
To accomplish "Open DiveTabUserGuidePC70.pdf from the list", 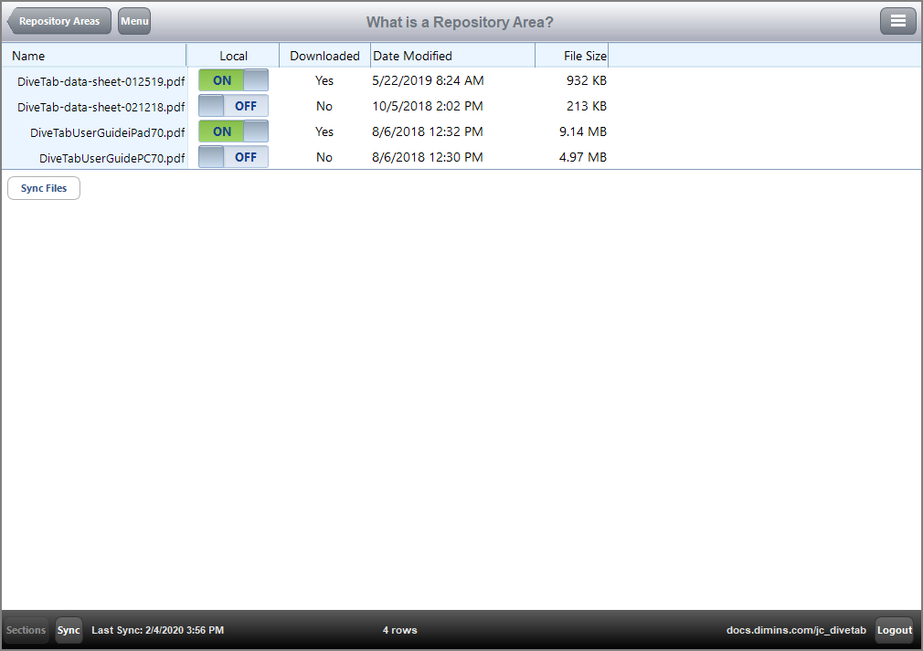I will tap(111, 157).
